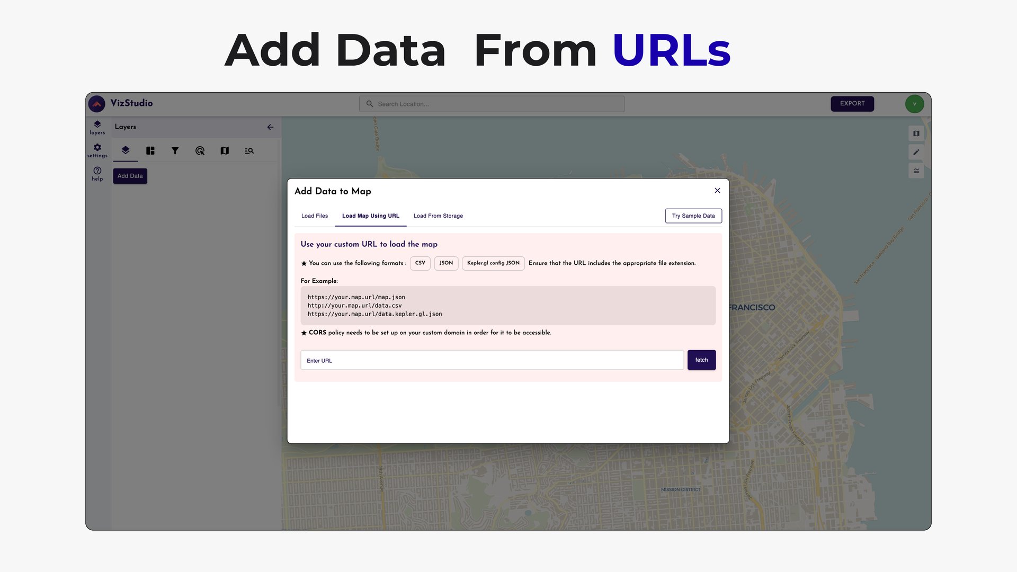Click the Base map icon in panel toolbar
Viewport: 1017px width, 572px height.
(225, 150)
